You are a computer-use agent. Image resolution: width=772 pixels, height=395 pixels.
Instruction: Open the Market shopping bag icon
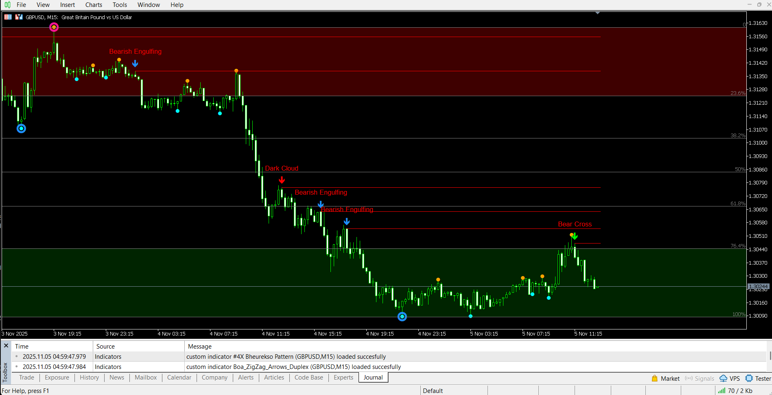(654, 378)
